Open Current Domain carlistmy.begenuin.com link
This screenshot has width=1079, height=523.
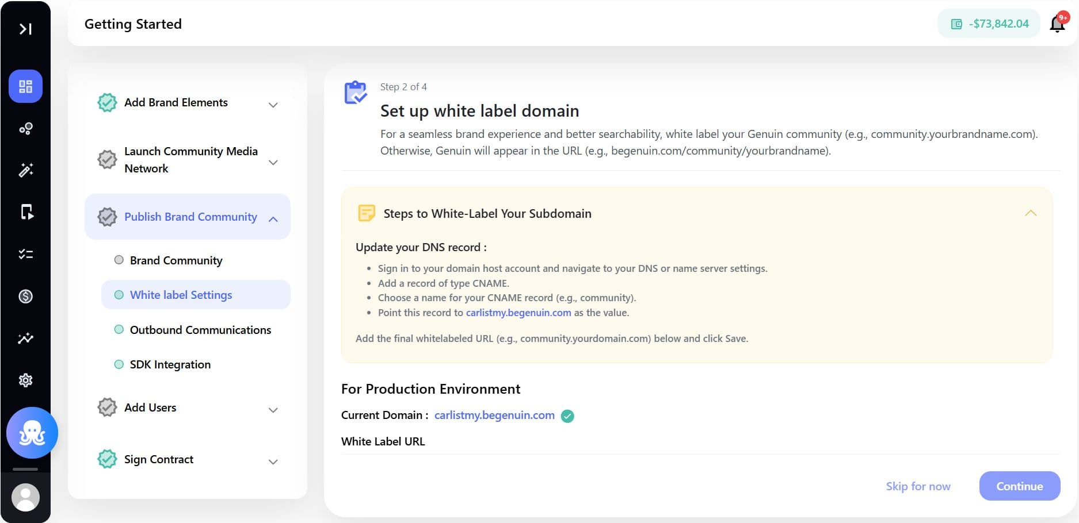pos(494,415)
